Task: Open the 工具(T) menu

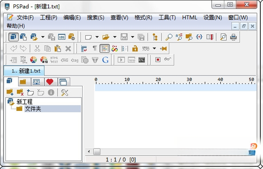Action: (167, 17)
